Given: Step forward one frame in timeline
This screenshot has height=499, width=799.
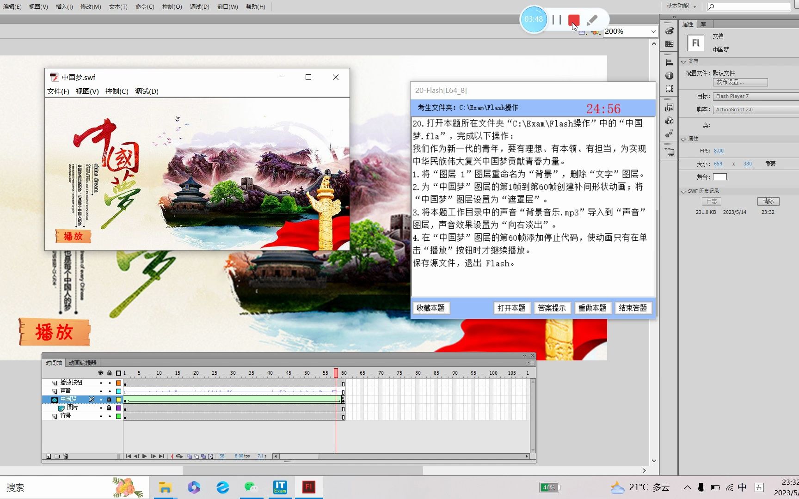Looking at the screenshot, I should (x=153, y=456).
